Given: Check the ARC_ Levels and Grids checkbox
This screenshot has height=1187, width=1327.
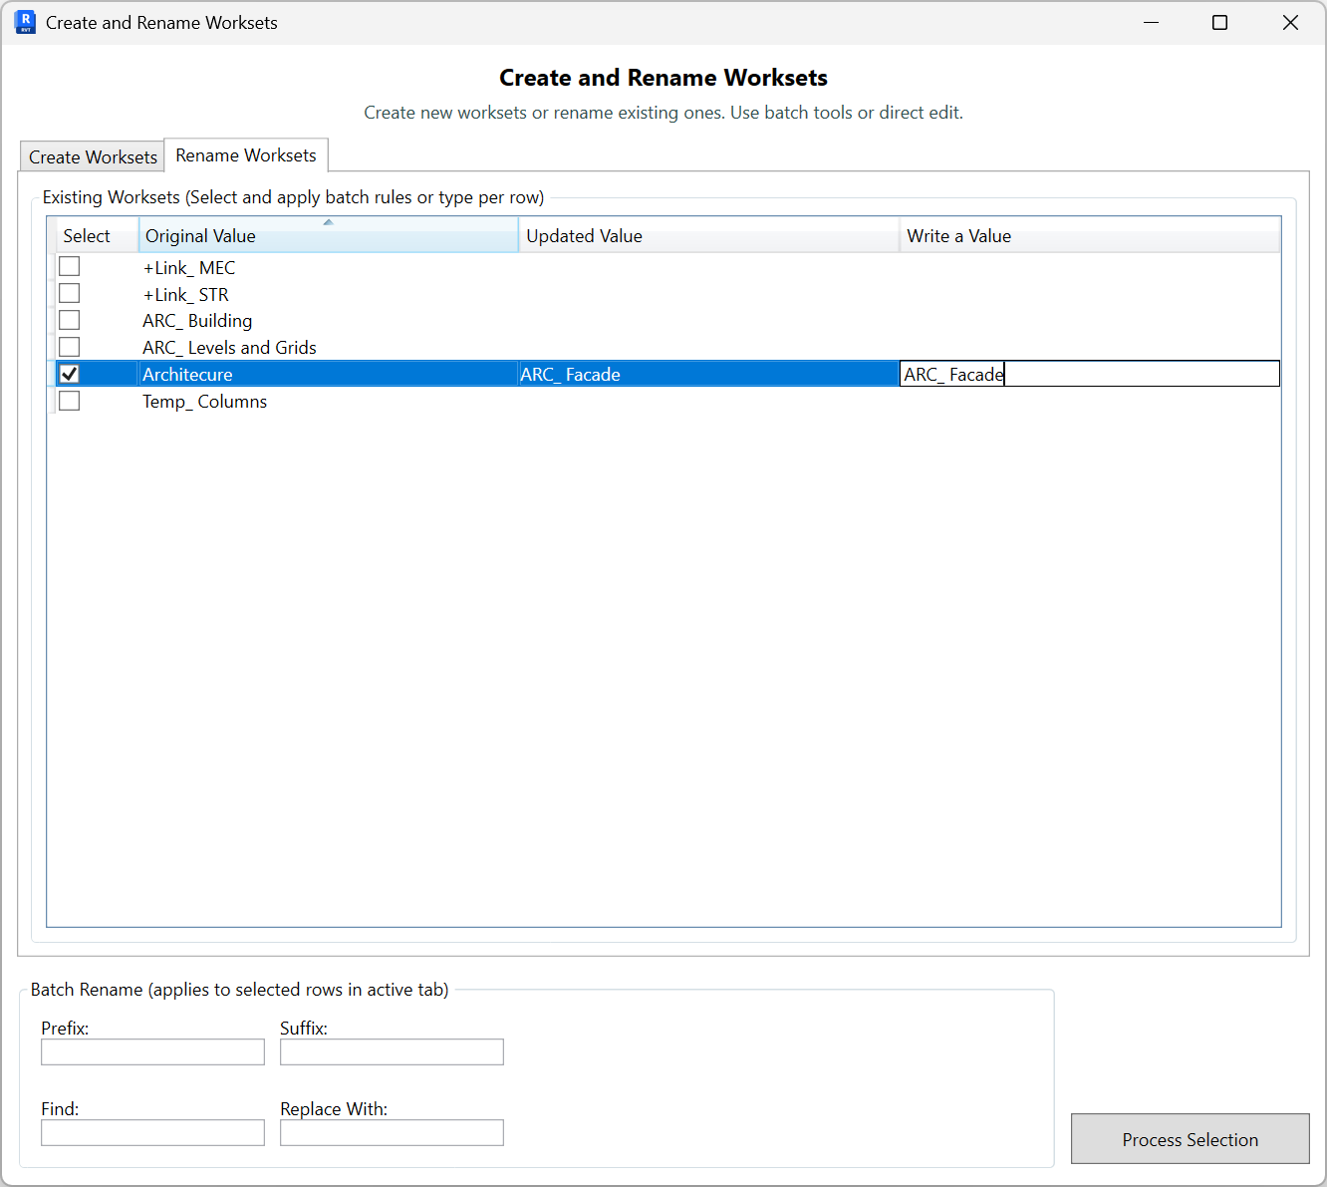Looking at the screenshot, I should [x=69, y=346].
